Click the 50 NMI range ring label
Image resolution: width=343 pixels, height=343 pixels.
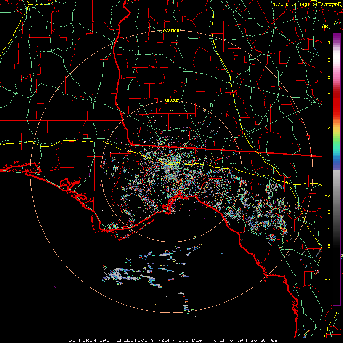coord(171,101)
